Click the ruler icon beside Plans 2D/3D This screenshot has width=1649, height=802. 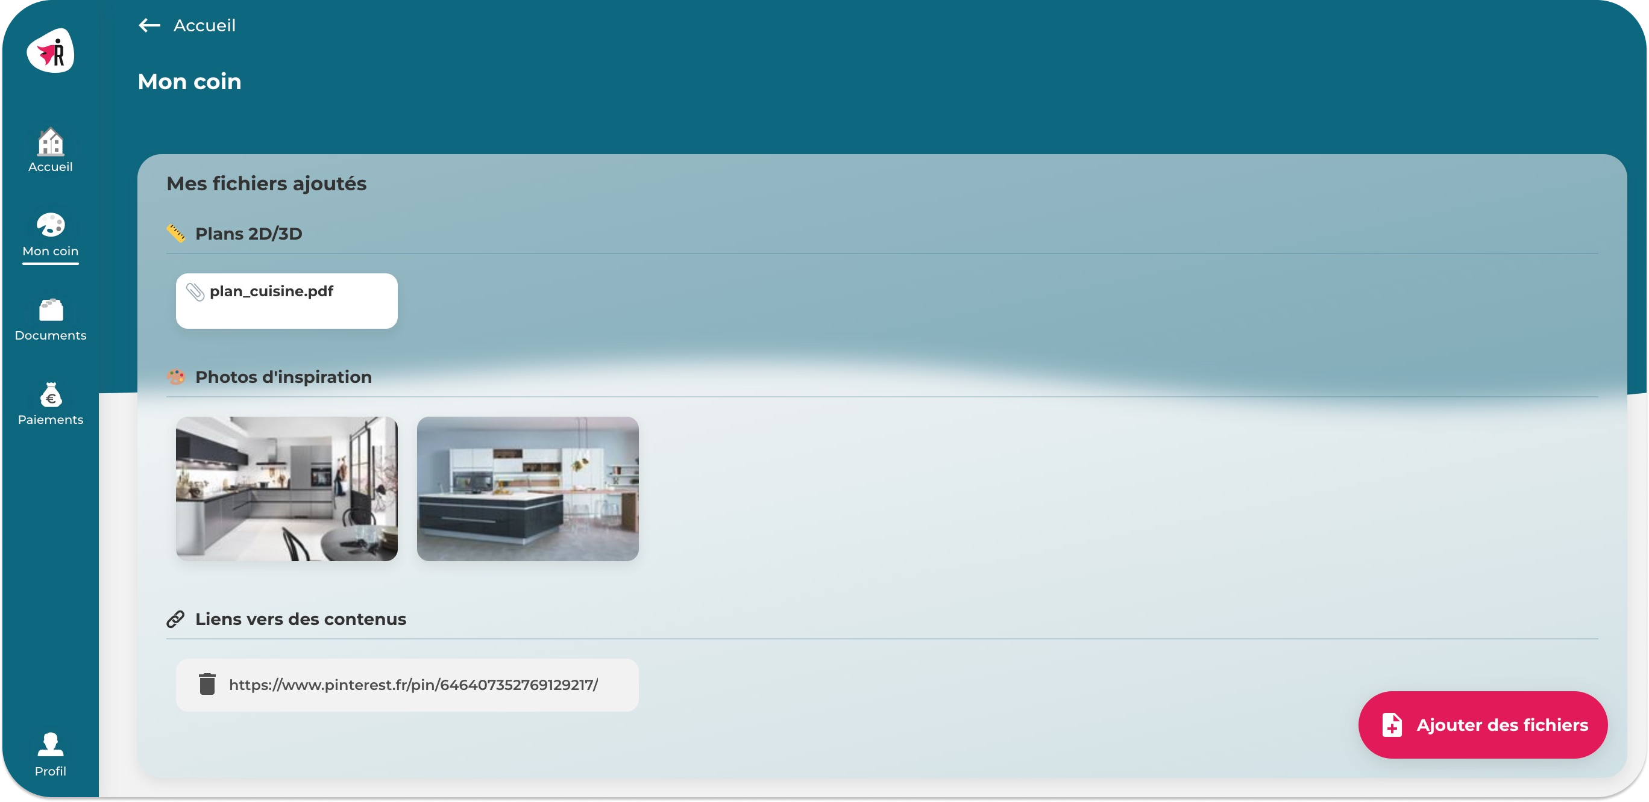176,234
